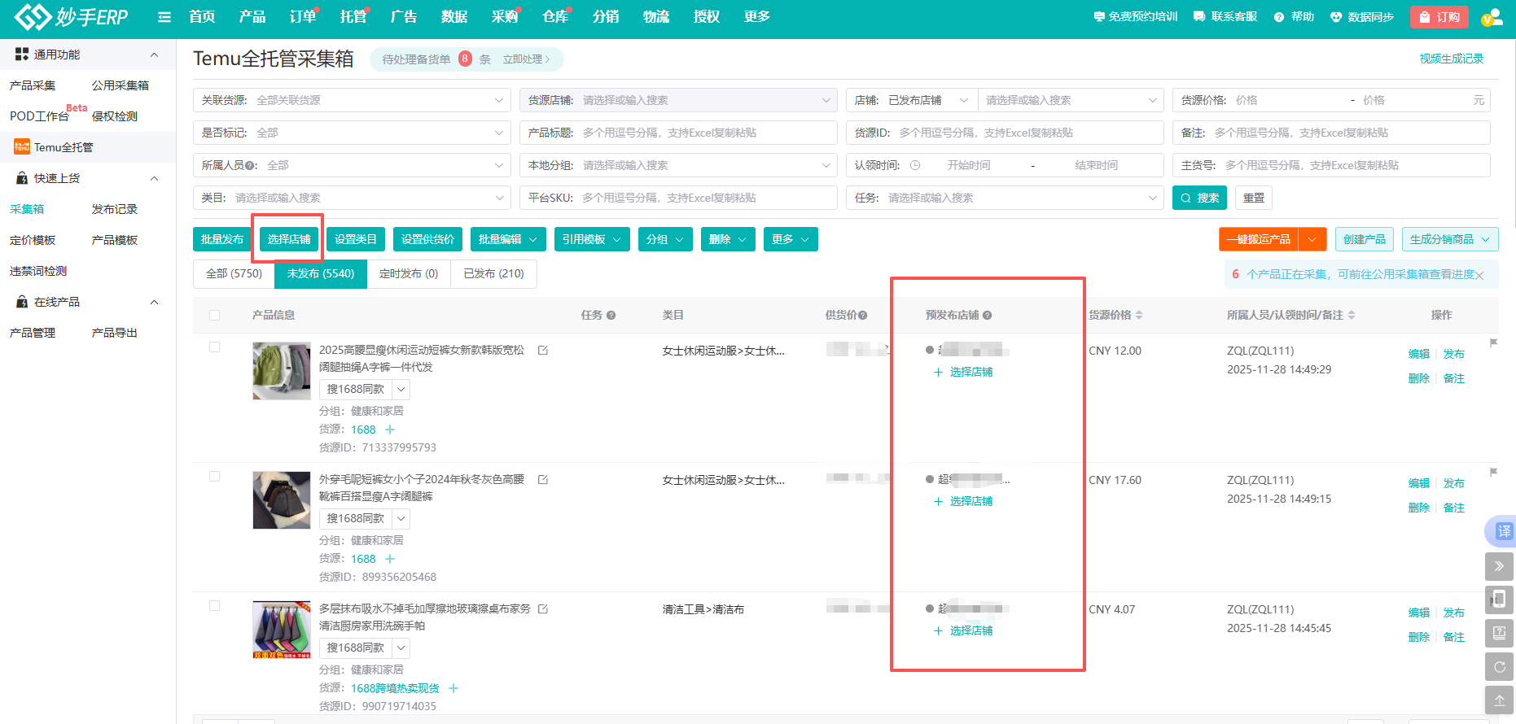Click the refresh floating icon
The image size is (1516, 724).
(x=1499, y=667)
